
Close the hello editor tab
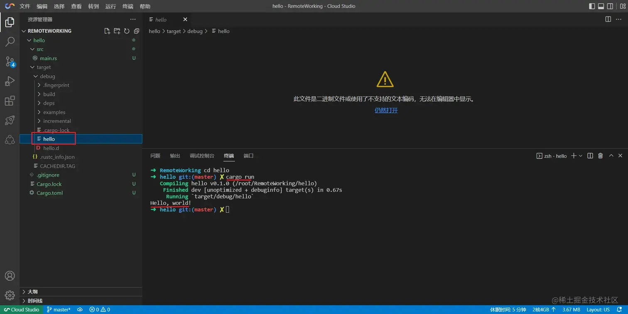(185, 19)
